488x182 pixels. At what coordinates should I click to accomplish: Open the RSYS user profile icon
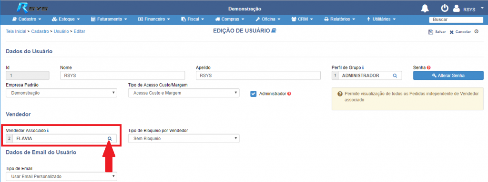click(456, 9)
